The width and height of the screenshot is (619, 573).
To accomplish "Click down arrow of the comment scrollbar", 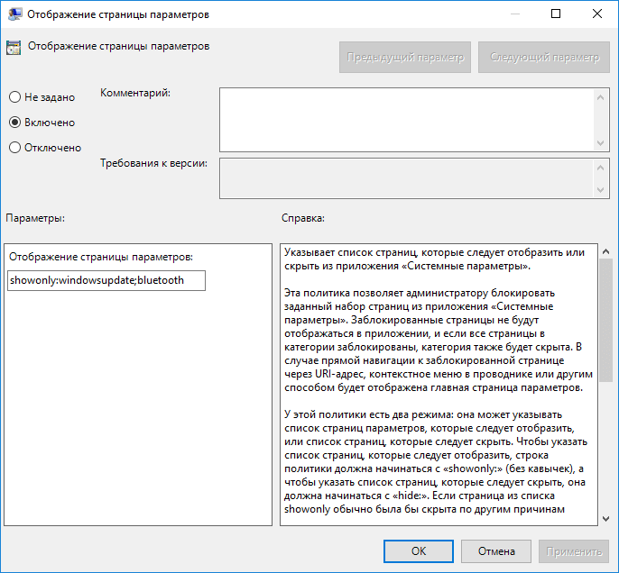I will pyautogui.click(x=600, y=142).
